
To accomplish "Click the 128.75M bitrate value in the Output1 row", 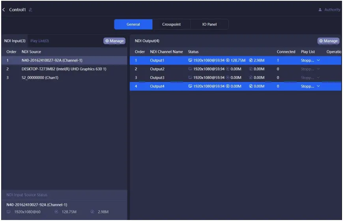I will click(x=238, y=60).
